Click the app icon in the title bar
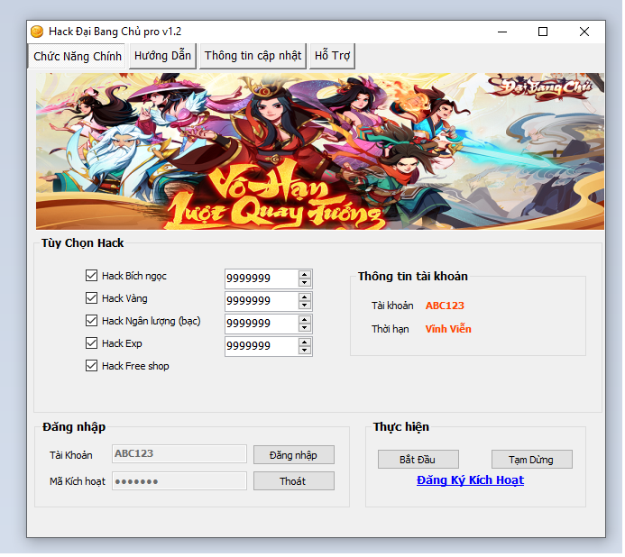The image size is (625, 557). pos(38,32)
